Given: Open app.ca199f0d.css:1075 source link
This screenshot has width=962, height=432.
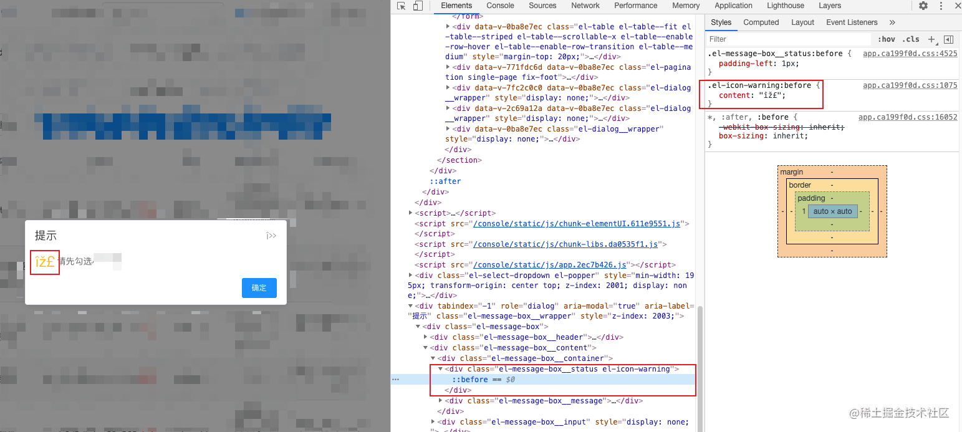Looking at the screenshot, I should point(910,85).
